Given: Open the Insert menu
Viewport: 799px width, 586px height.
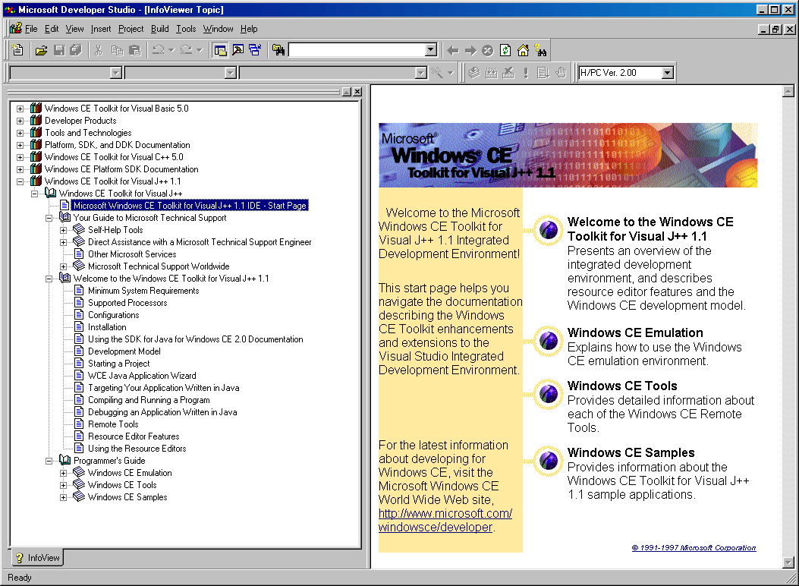Looking at the screenshot, I should click(x=101, y=29).
